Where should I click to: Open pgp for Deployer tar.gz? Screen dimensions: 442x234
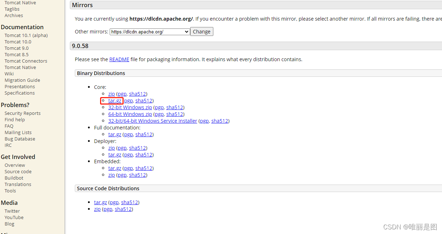click(x=128, y=155)
